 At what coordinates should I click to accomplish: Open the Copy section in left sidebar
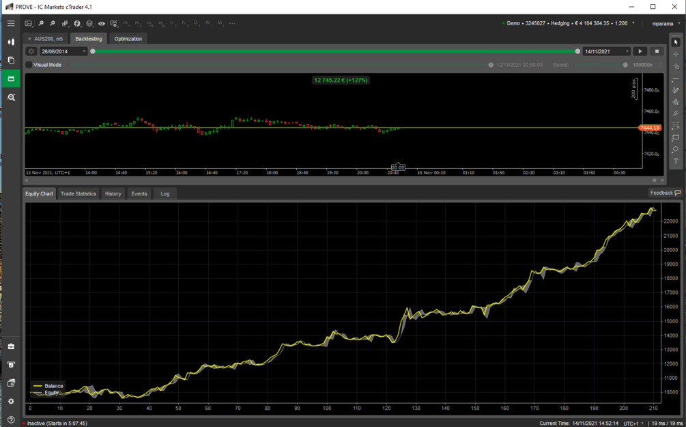point(11,60)
